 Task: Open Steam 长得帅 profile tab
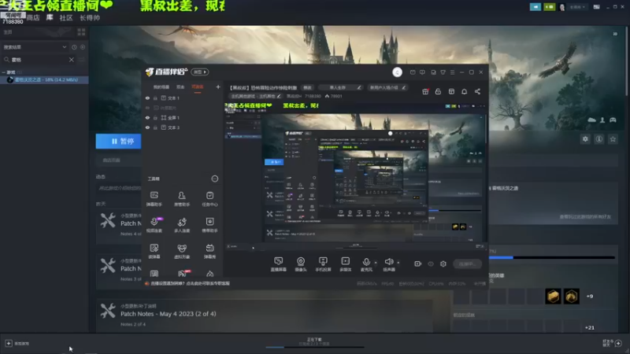[x=90, y=17]
